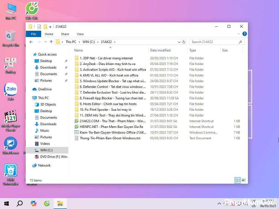The width and height of the screenshot is (279, 209).
Task: Expand the ribbon using the chevron
Action: click(x=239, y=34)
